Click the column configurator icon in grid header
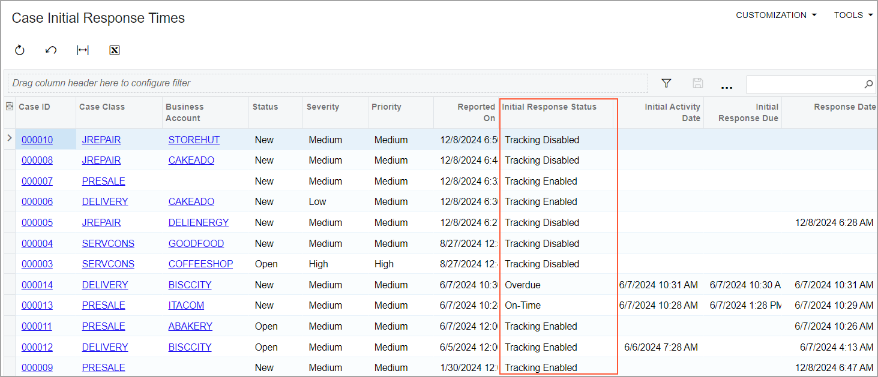Viewport: 878px width, 377px height. coord(9,107)
